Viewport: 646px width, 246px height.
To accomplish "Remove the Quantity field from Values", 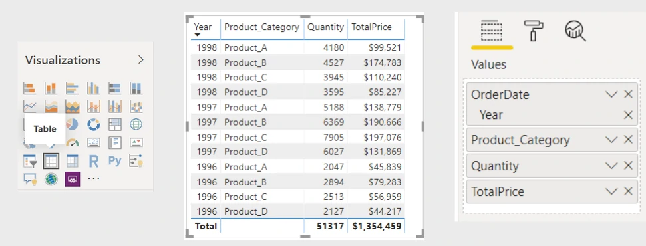I will click(x=628, y=166).
